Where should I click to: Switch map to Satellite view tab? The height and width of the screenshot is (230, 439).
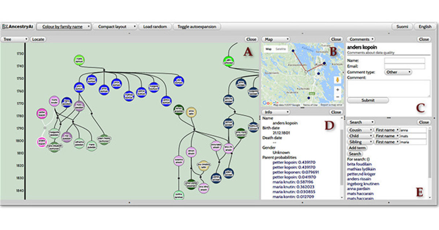(281, 49)
